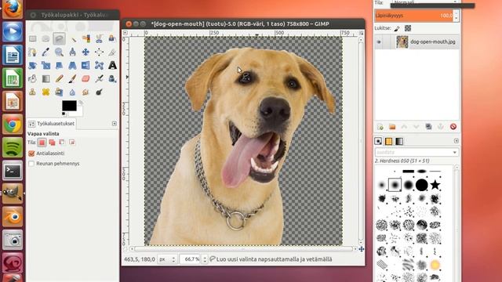Adjust the Läpinäkyvyys opacity slider
The image size is (502, 282).
414,16
